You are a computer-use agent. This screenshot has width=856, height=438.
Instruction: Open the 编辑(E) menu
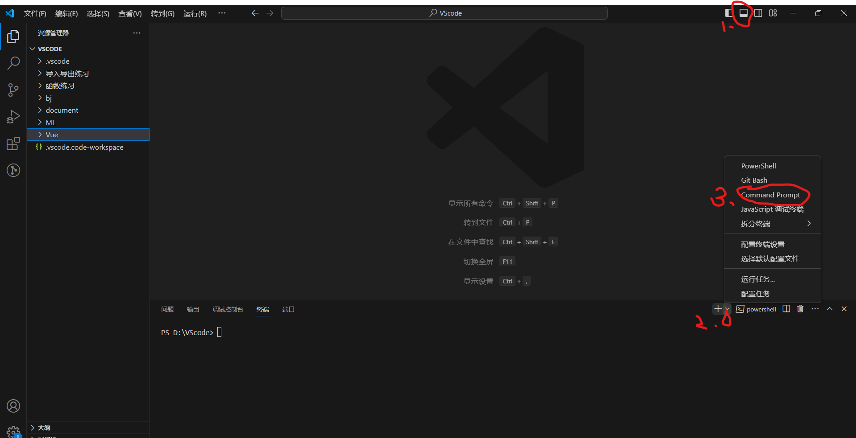(66, 13)
